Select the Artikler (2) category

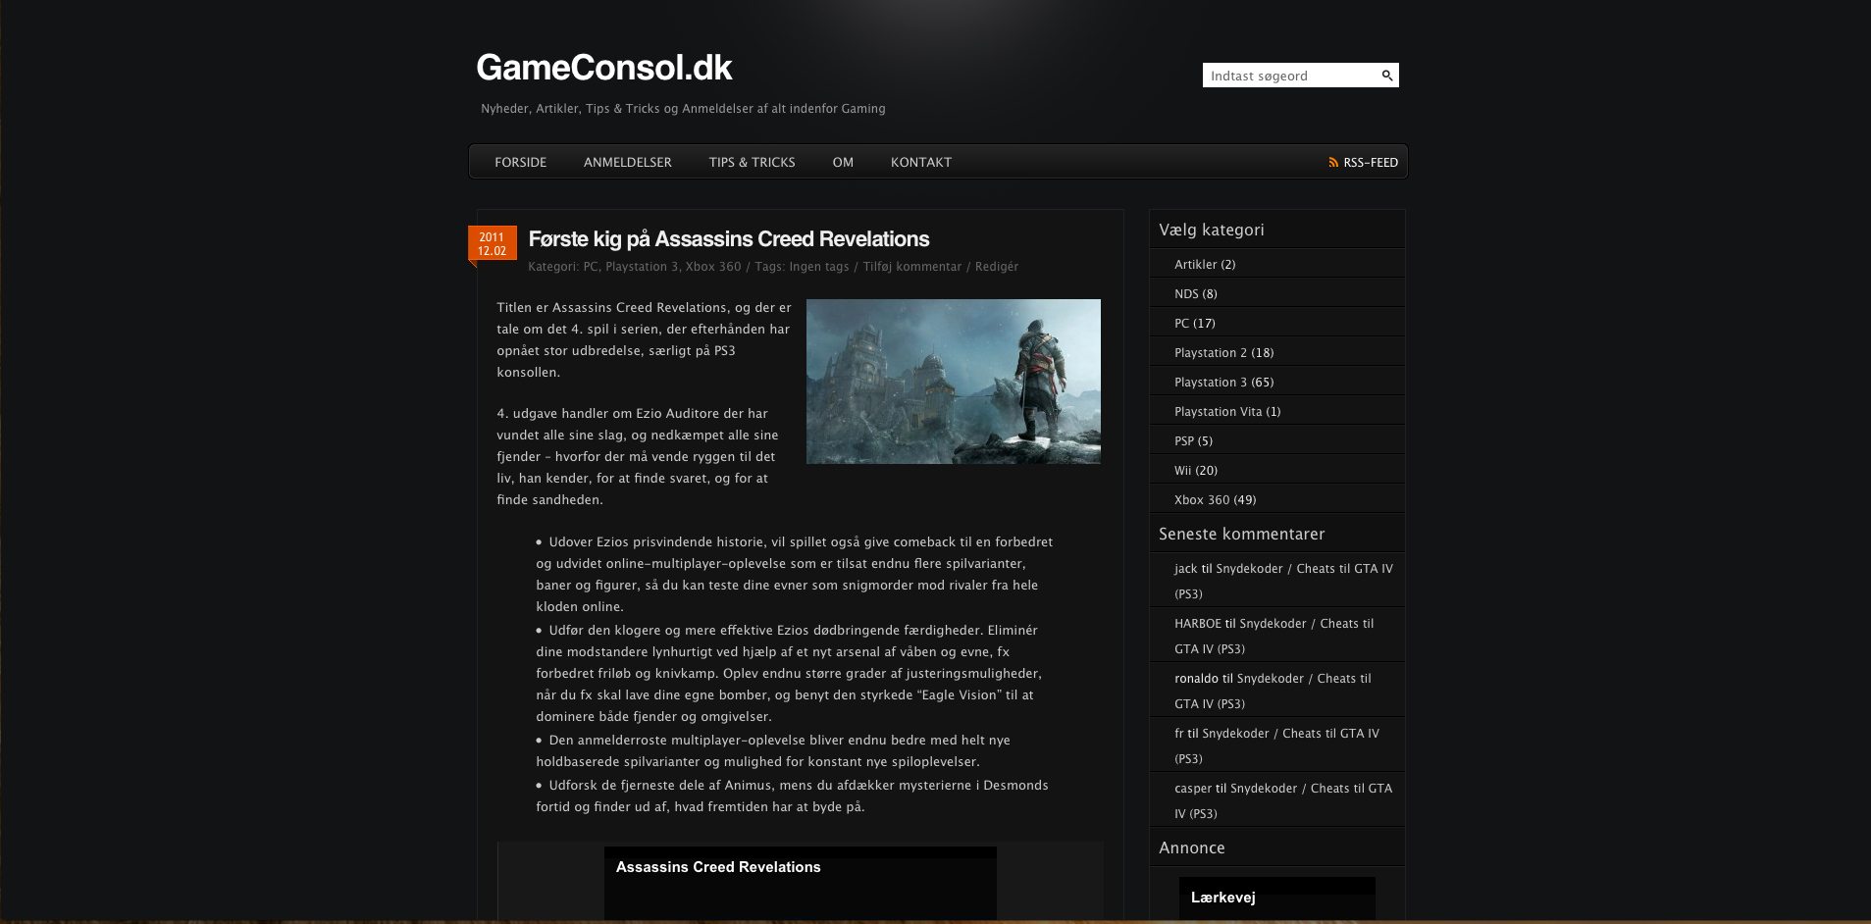click(1205, 264)
